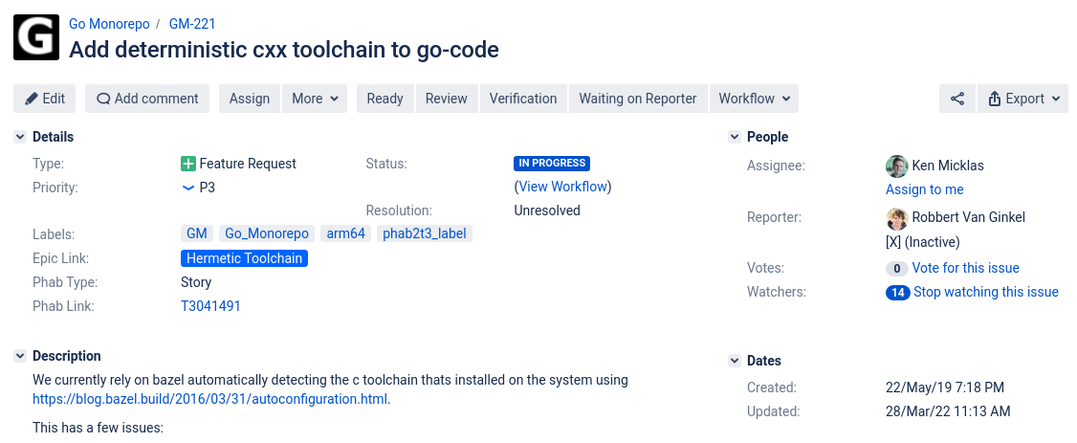
Task: Collapse the People section
Action: (x=735, y=137)
